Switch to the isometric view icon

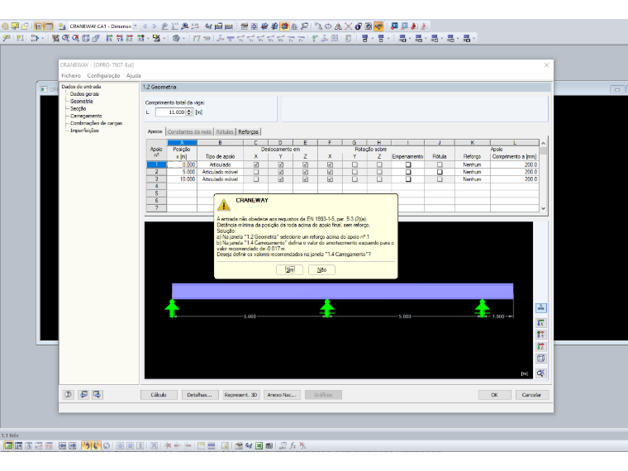click(540, 359)
